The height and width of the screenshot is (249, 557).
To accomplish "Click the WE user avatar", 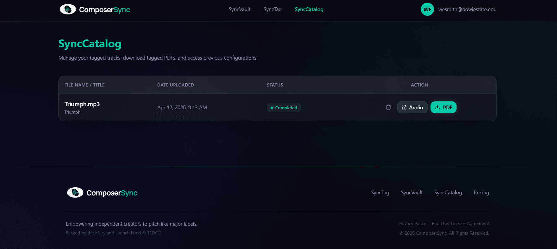I will coord(427,9).
